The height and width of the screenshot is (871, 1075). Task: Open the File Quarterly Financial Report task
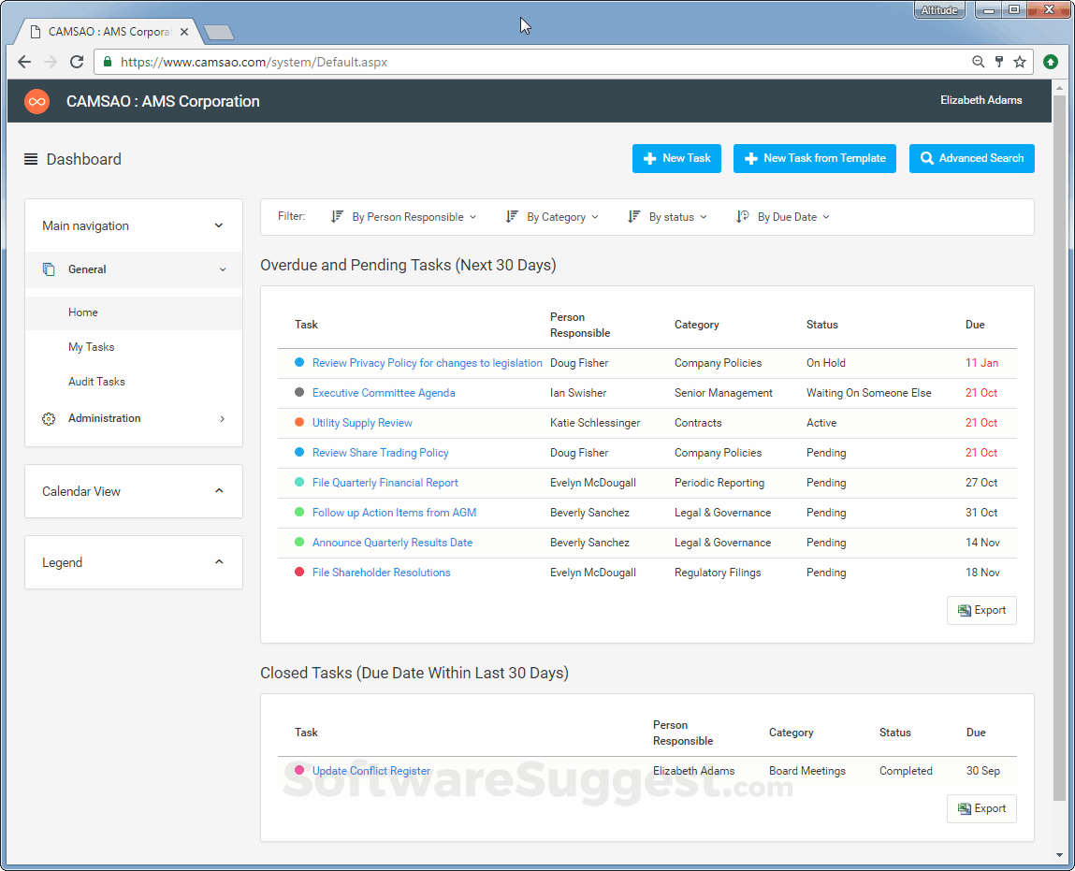pyautogui.click(x=385, y=483)
